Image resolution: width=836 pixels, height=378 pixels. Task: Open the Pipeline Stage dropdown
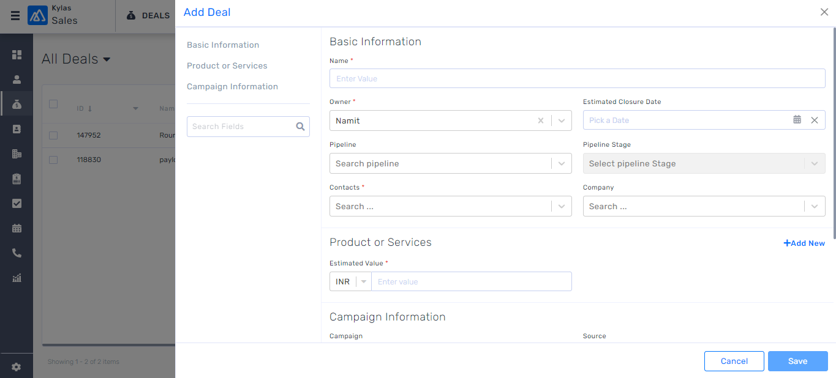click(x=815, y=163)
